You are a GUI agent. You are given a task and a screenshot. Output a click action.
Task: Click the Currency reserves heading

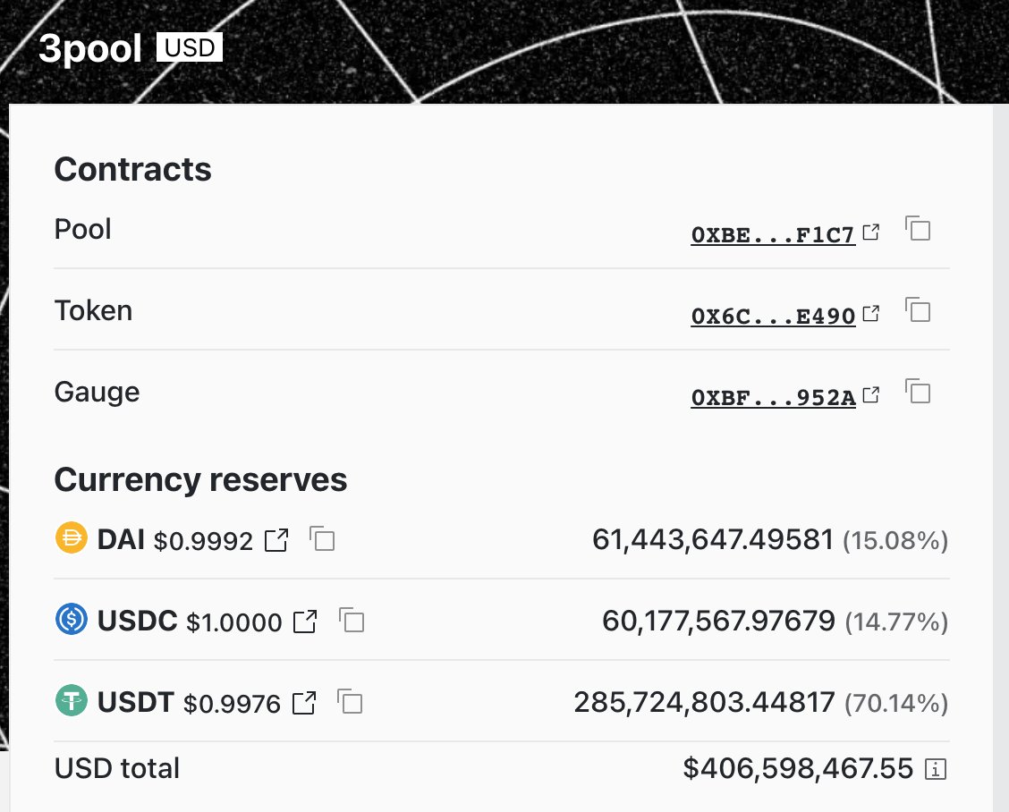click(200, 479)
